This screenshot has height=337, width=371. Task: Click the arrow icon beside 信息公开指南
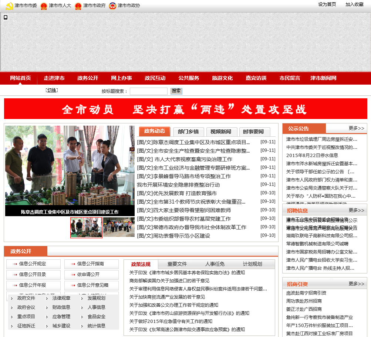(x=73, y=264)
